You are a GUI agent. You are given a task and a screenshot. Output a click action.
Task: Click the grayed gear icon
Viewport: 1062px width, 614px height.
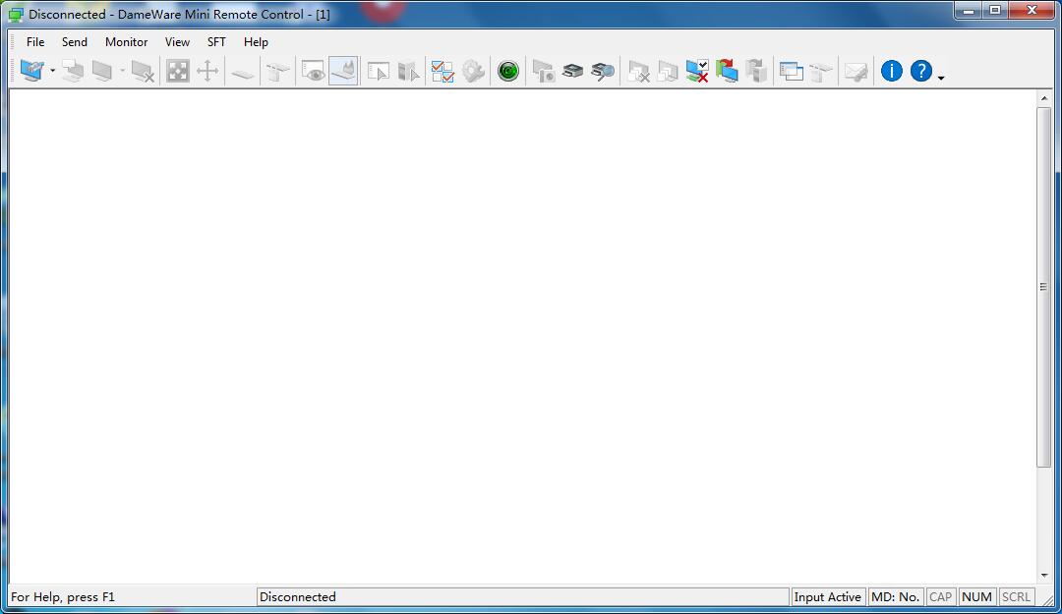click(473, 71)
